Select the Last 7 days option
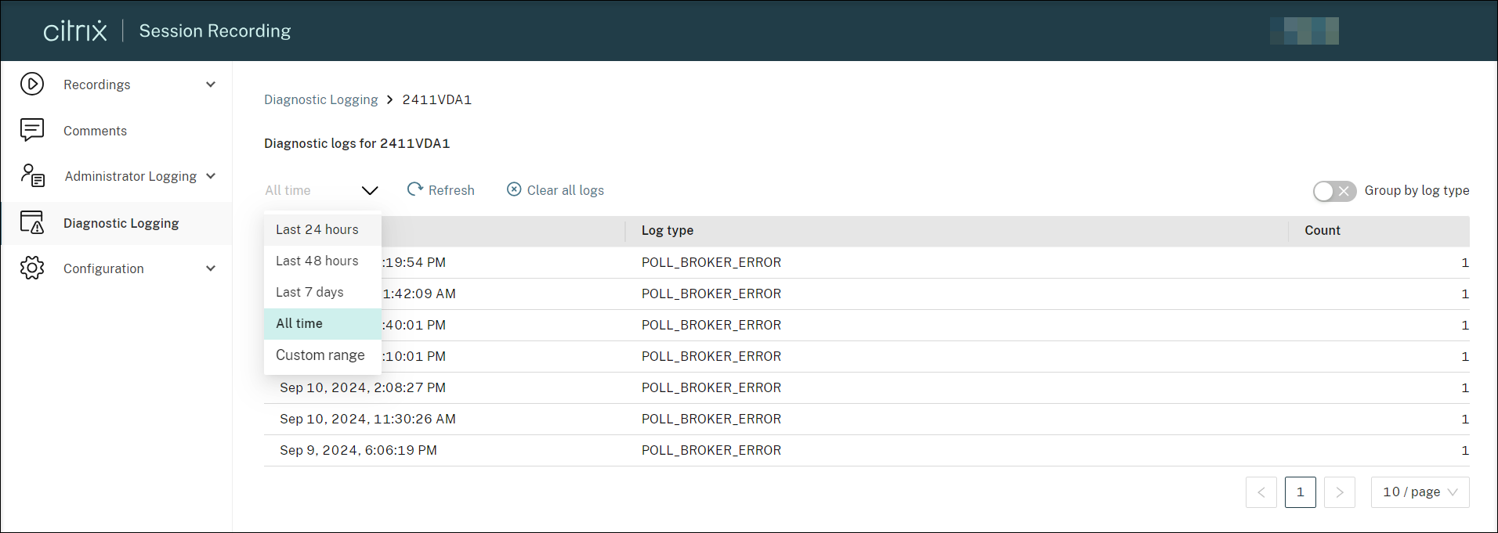 309,292
